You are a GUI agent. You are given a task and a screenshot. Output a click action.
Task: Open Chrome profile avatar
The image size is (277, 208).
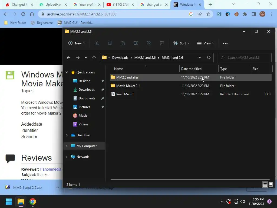(x=262, y=14)
